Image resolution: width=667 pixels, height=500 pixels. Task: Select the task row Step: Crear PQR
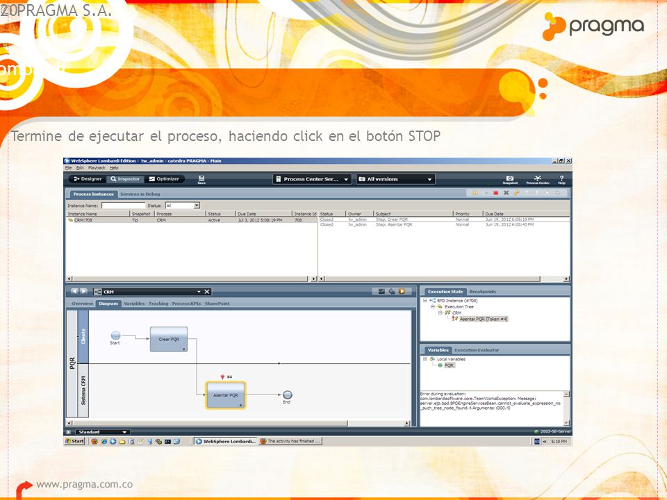[444, 220]
